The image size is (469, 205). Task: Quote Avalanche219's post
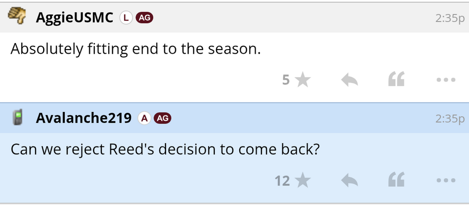(396, 180)
